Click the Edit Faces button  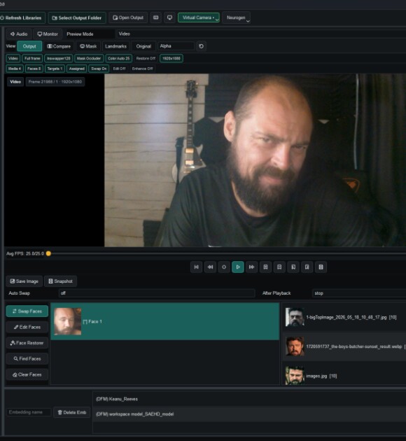tap(27, 327)
